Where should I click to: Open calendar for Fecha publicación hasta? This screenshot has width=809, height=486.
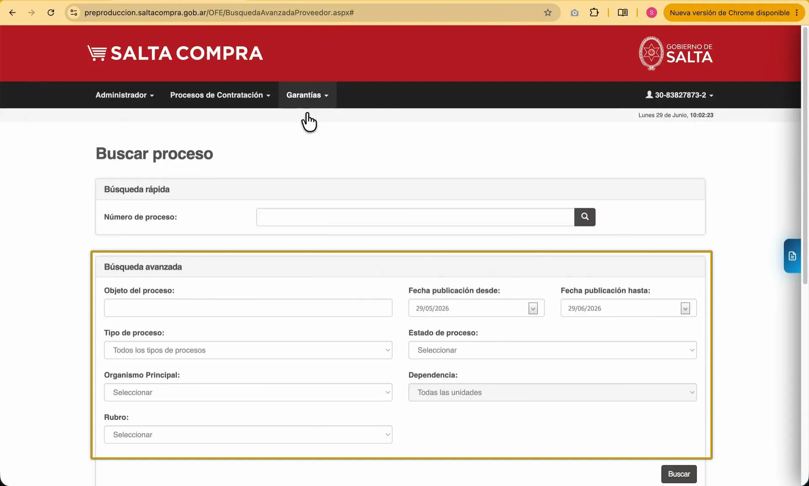pyautogui.click(x=685, y=308)
